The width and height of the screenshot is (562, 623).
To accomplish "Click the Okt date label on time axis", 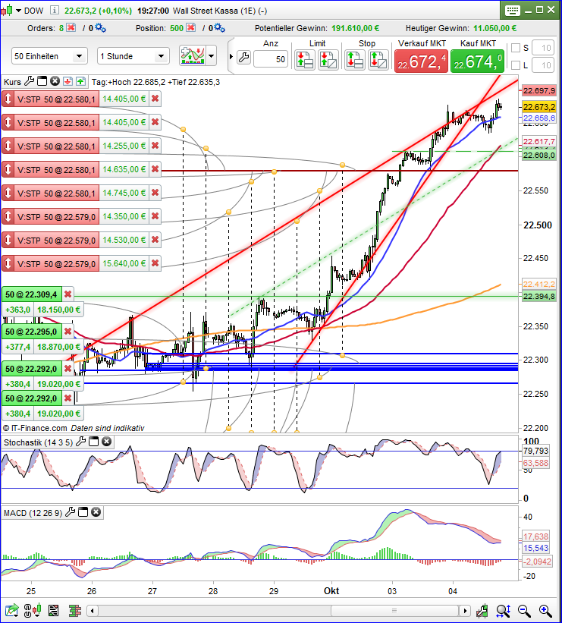I will coord(331,591).
